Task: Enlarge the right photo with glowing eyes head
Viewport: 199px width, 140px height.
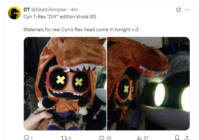Action: tap(148, 84)
